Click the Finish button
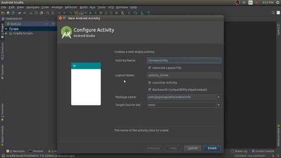Image resolution: width=281 pixels, height=158 pixels. coord(212,148)
